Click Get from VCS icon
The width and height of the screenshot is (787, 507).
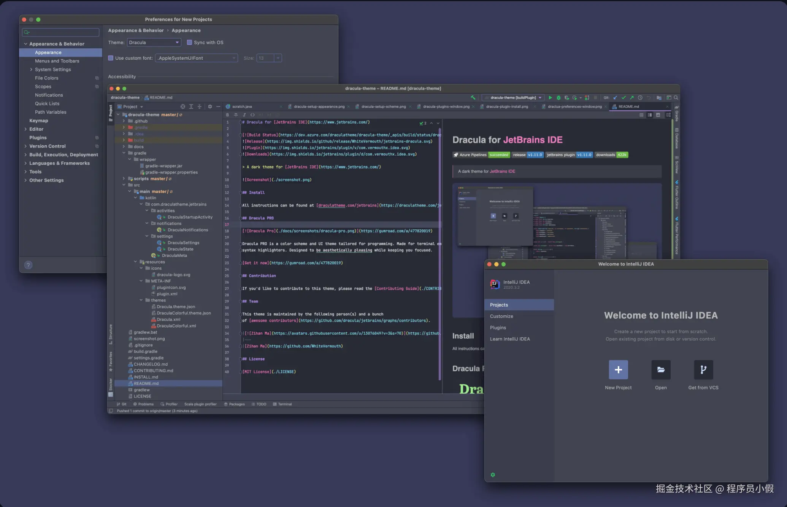click(x=703, y=370)
